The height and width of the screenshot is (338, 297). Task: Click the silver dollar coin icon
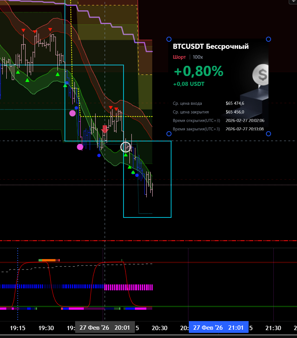(260, 74)
